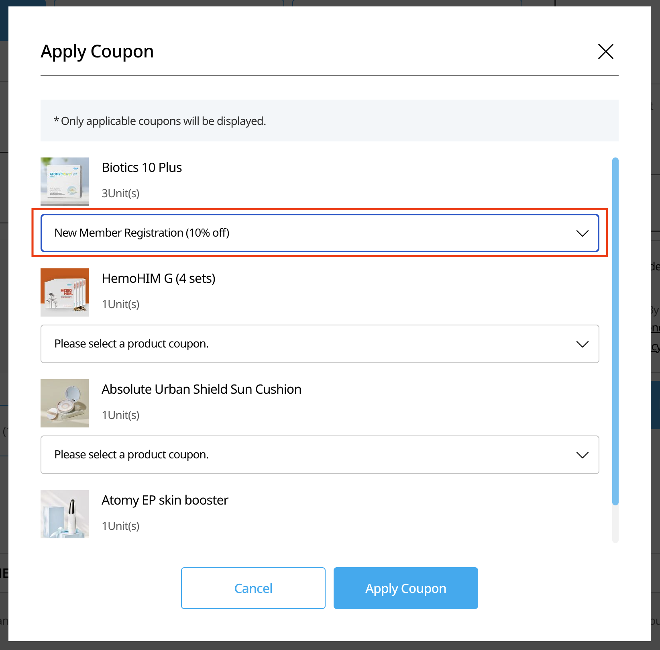This screenshot has height=650, width=660.
Task: Open the Absolute Urban Shield Sun Cushion coupon dropdown
Action: (x=319, y=455)
